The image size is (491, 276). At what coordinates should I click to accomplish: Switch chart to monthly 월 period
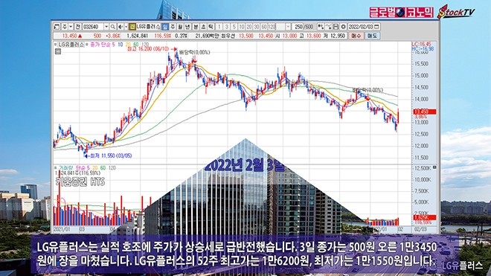tap(180, 27)
